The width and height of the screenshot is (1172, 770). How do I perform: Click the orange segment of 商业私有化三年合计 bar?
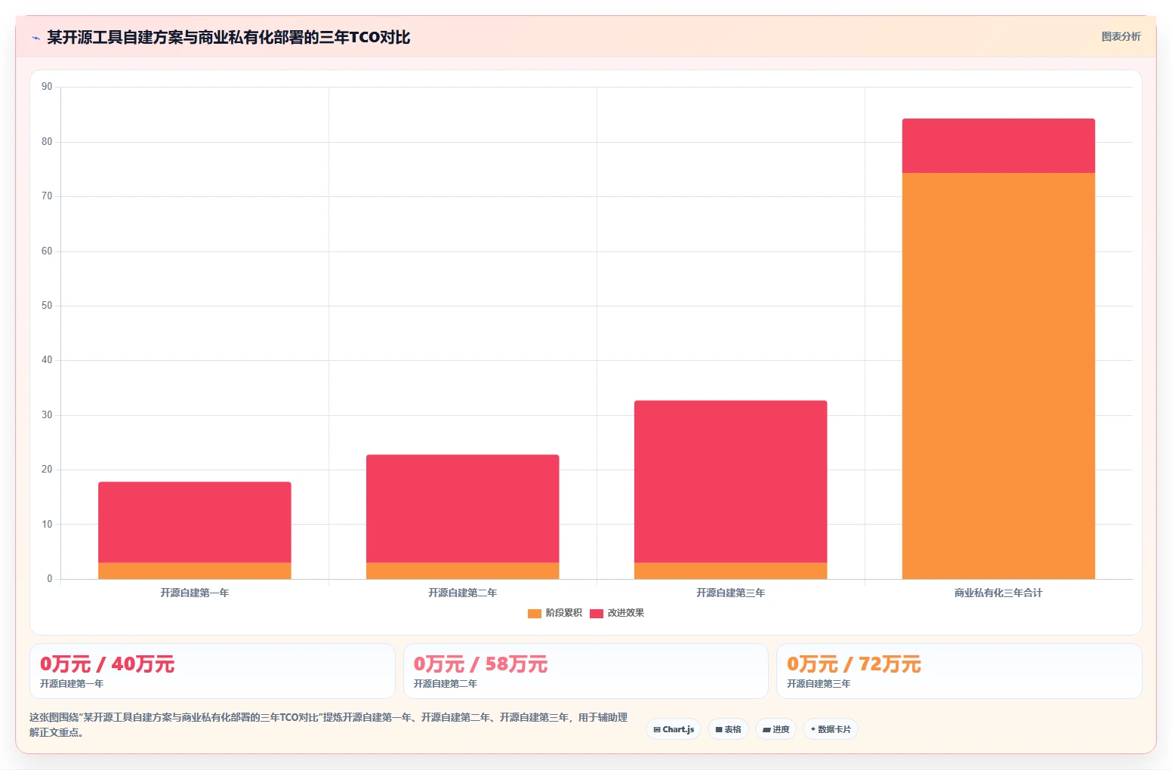pyautogui.click(x=998, y=376)
